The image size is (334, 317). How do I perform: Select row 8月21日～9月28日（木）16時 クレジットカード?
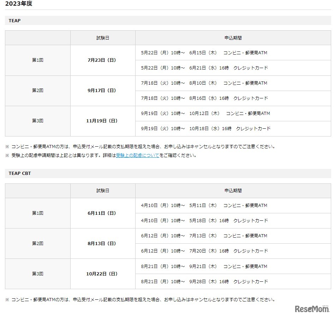233,281
